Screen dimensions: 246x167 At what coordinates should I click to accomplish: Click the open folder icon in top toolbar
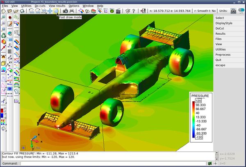click(x=10, y=11)
